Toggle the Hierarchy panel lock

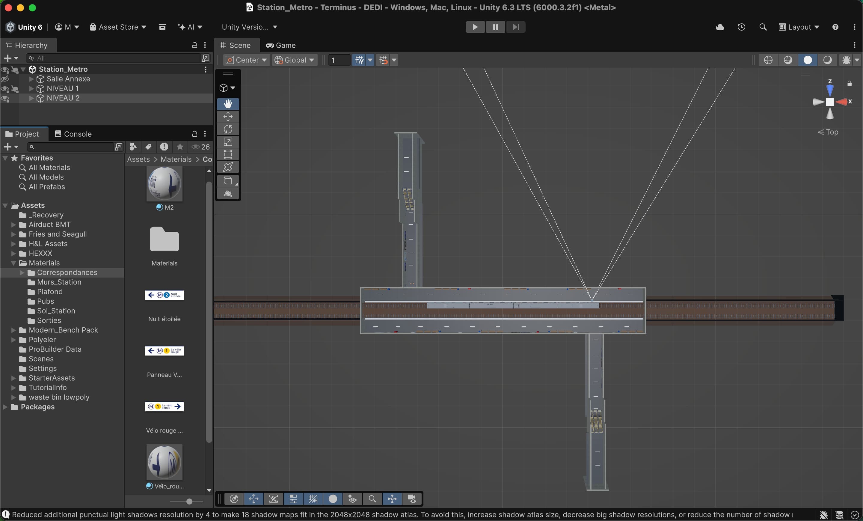[x=195, y=45]
